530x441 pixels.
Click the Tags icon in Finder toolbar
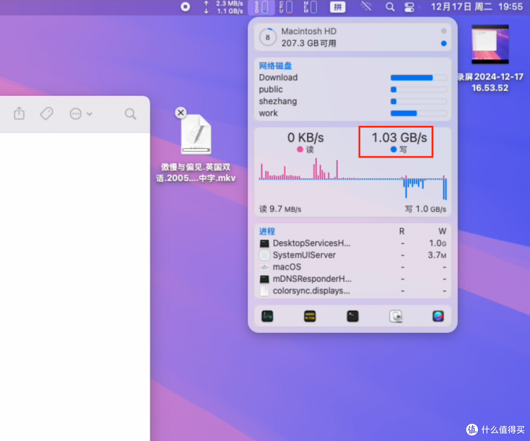47,114
